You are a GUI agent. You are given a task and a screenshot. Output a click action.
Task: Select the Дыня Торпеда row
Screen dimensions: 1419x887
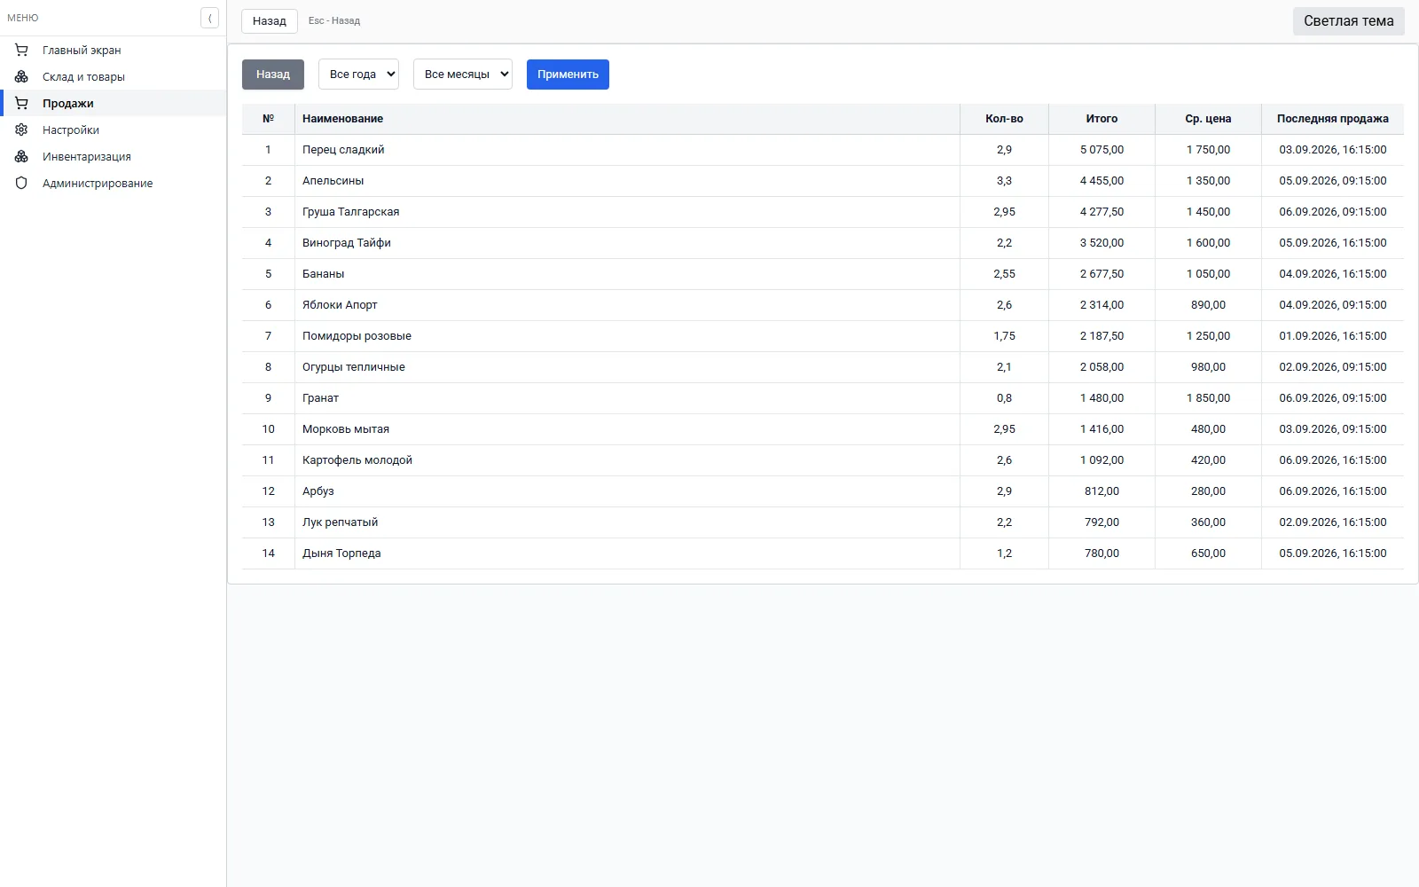(823, 553)
